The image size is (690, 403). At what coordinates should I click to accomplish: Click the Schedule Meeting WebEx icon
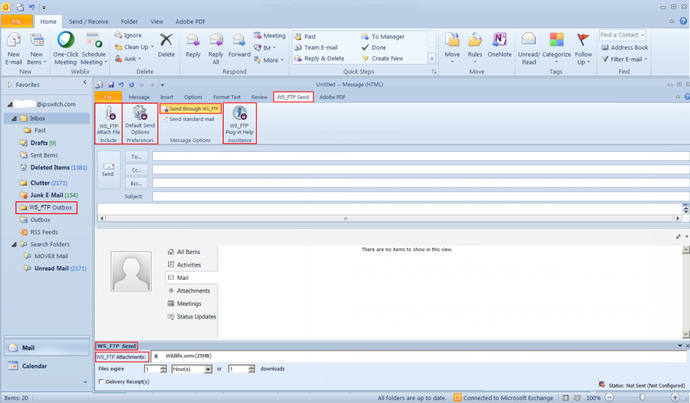pos(93,41)
